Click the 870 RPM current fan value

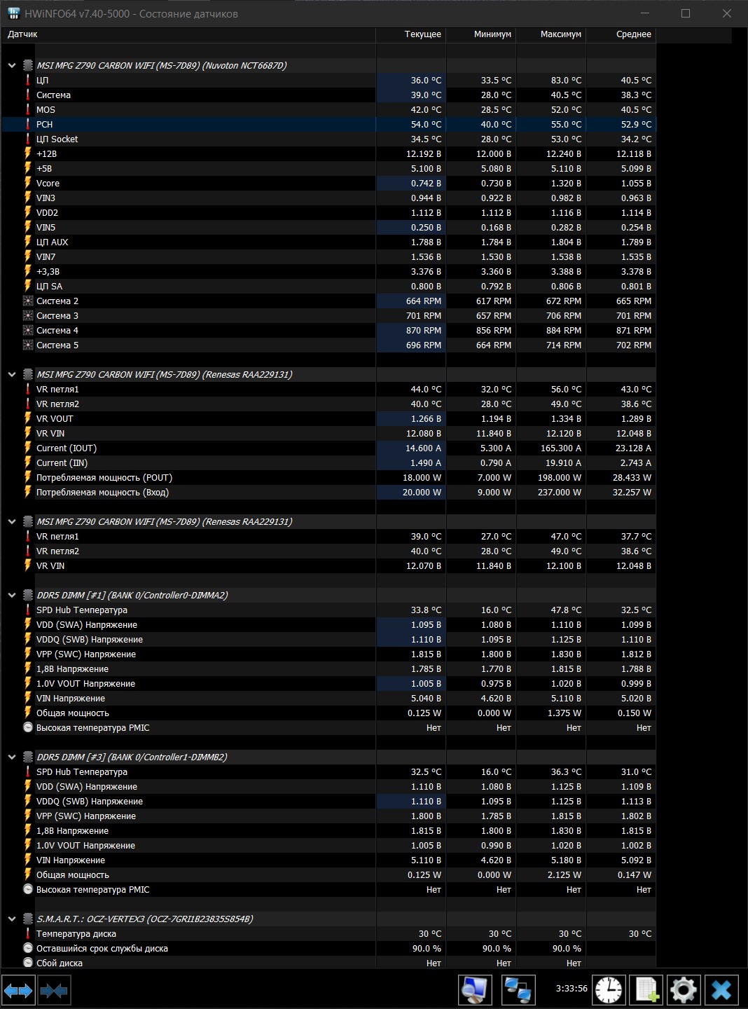click(424, 330)
